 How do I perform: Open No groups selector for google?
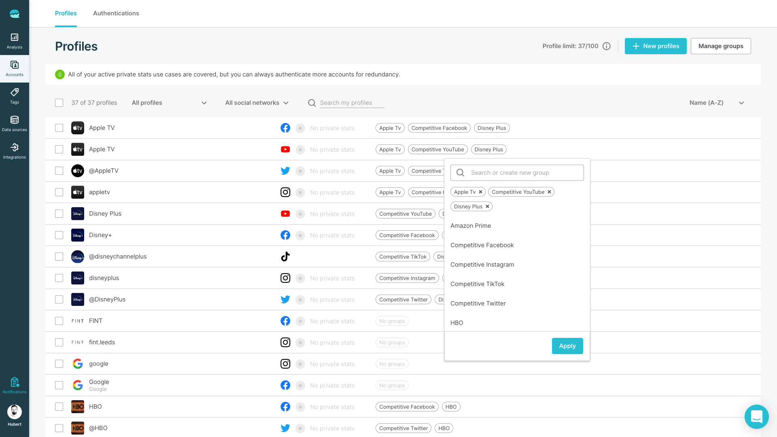[x=392, y=364]
